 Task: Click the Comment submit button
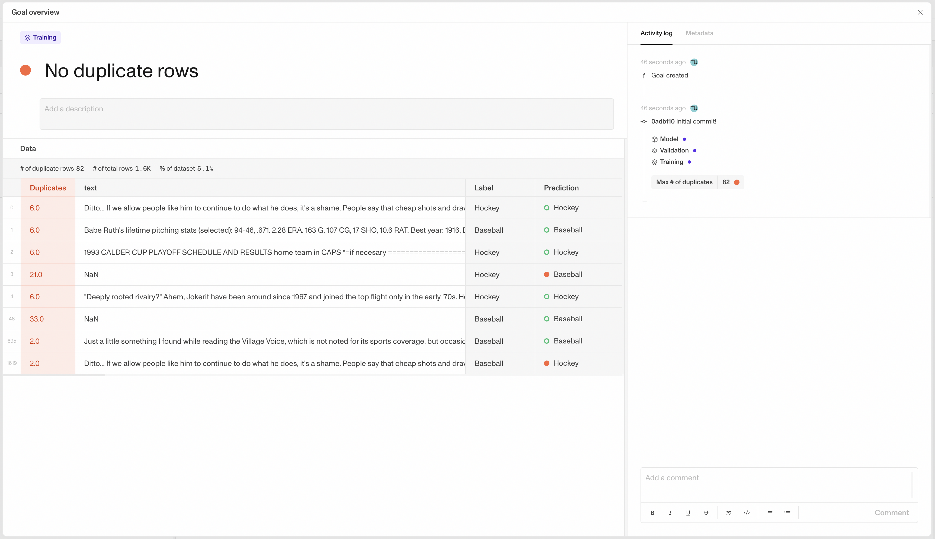coord(891,513)
